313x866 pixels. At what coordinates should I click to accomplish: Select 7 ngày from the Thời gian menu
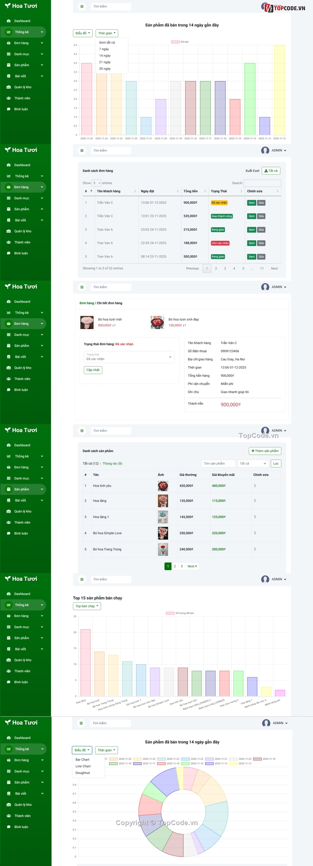pos(104,49)
